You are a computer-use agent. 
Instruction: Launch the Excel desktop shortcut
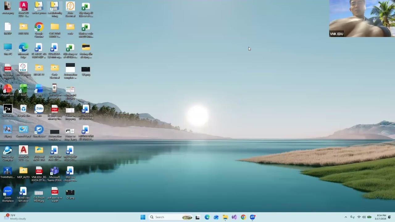pos(23,90)
